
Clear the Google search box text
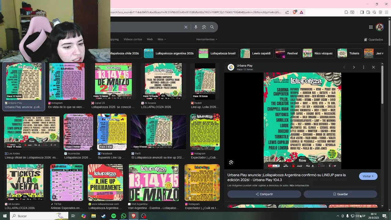(x=186, y=27)
